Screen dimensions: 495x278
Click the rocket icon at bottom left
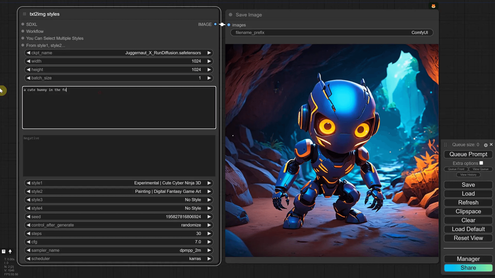[10, 251]
